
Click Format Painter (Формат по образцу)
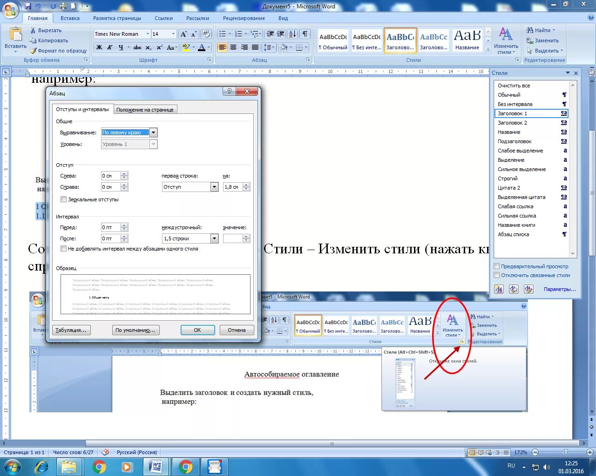(x=58, y=51)
